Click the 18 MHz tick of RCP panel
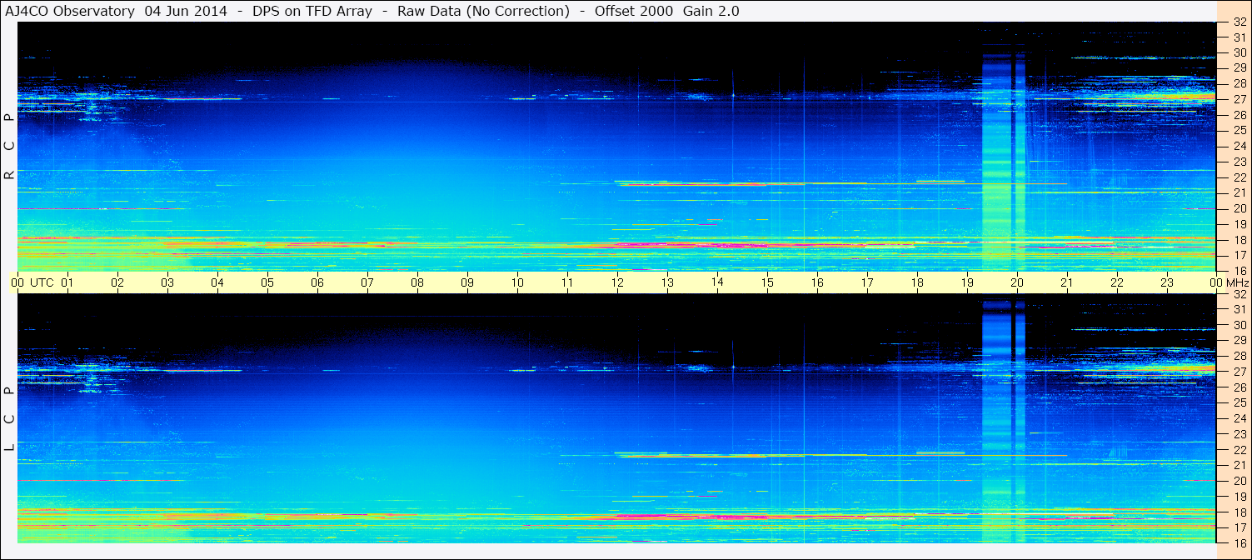Image resolution: width=1252 pixels, height=560 pixels. point(1240,239)
